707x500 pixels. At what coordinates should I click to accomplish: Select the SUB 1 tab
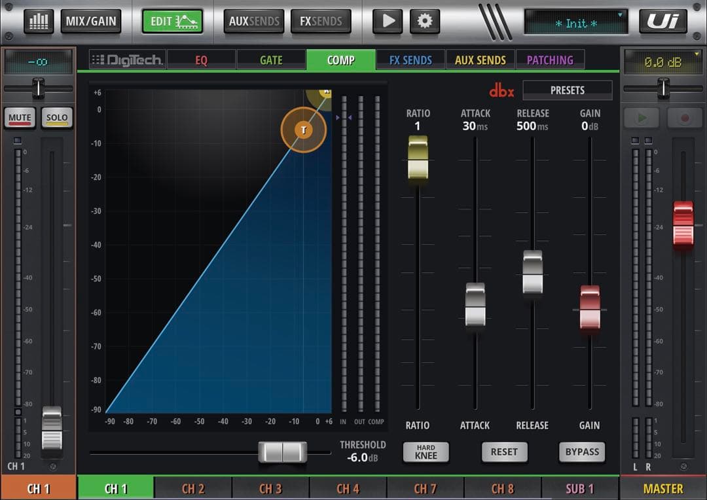tap(580, 488)
